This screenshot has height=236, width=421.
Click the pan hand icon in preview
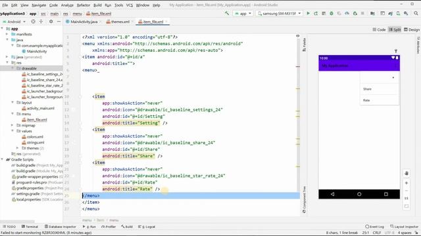click(x=407, y=173)
